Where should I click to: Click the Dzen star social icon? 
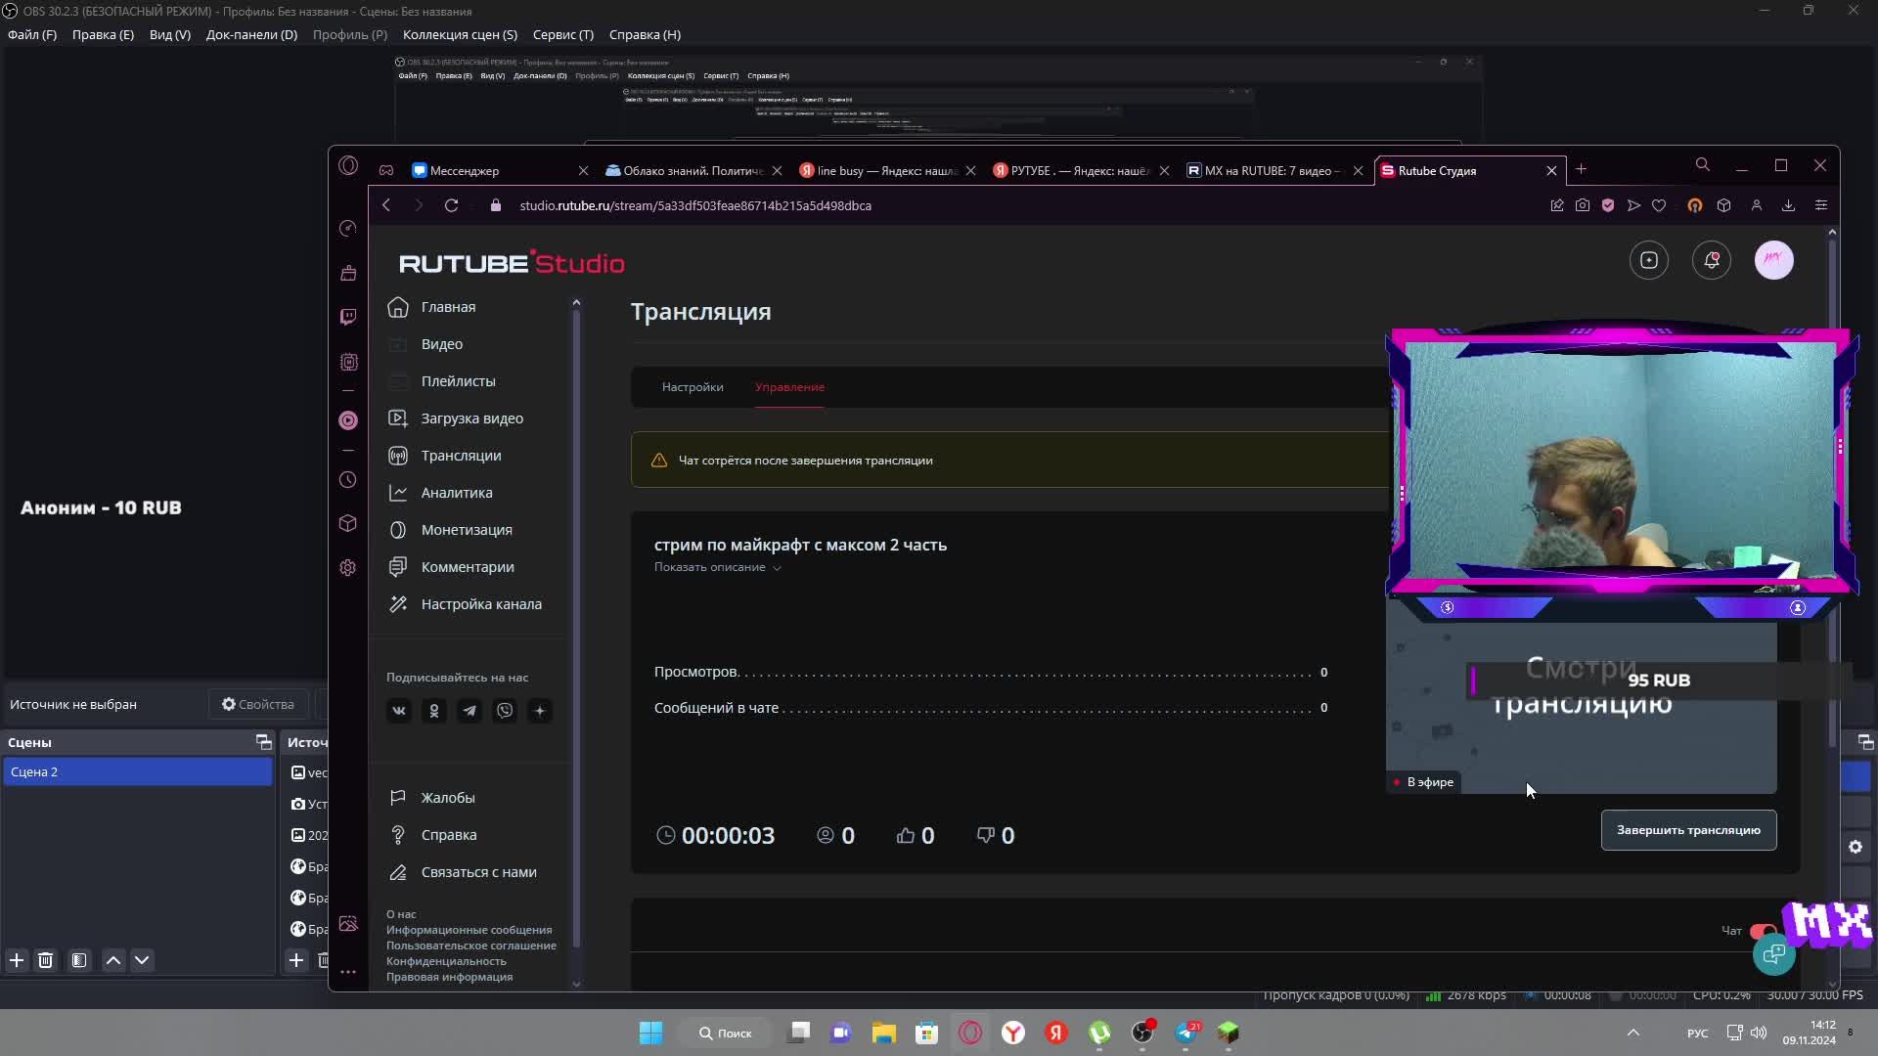point(540,711)
